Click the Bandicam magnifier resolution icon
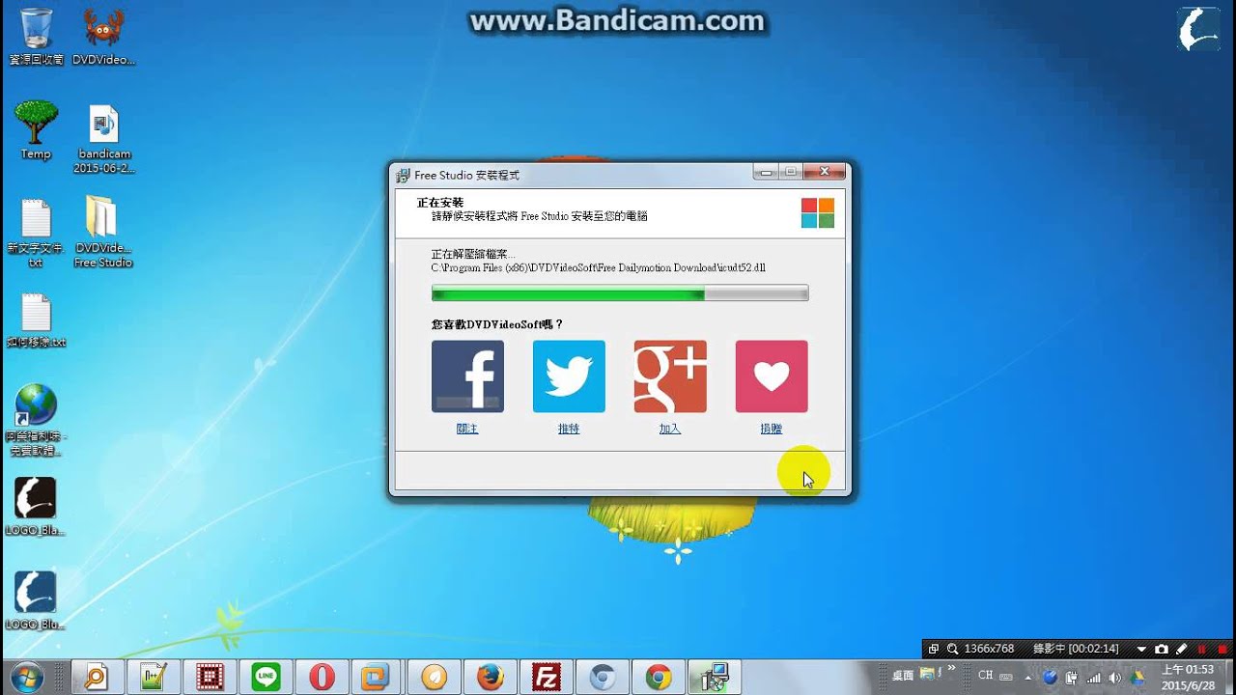 pyautogui.click(x=952, y=649)
